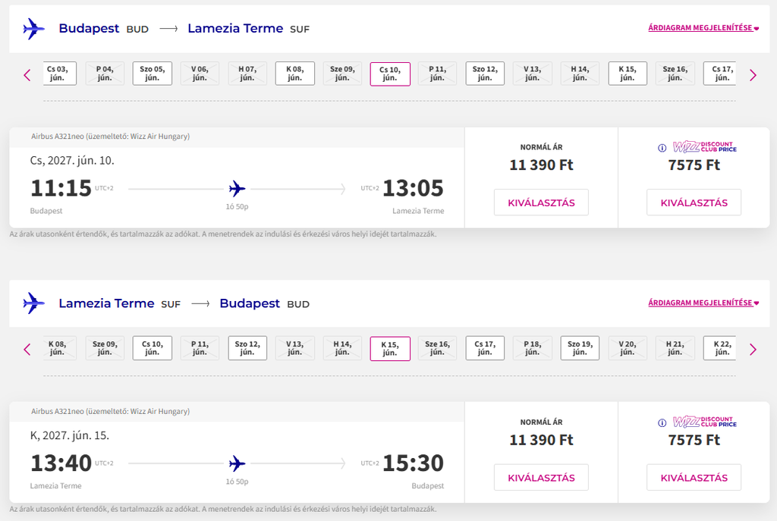Viewport: 777px width, 521px height.
Task: Select return date Cs 17, jún.
Action: tap(485, 348)
